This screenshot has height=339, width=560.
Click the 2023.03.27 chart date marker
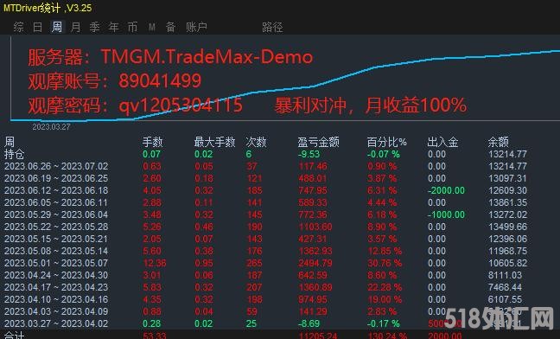(x=51, y=127)
